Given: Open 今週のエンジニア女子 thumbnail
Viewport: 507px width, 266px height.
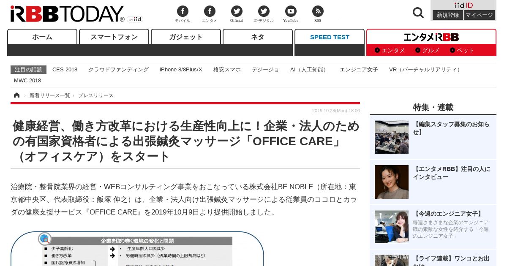Looking at the screenshot, I should [x=392, y=227].
